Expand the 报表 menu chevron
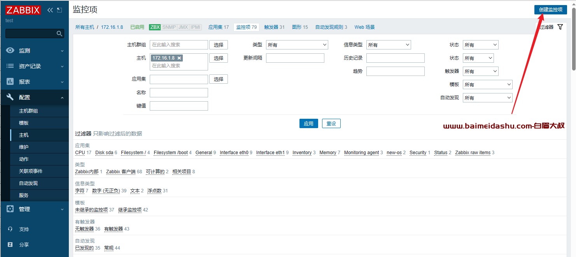The width and height of the screenshot is (576, 257). (62, 82)
